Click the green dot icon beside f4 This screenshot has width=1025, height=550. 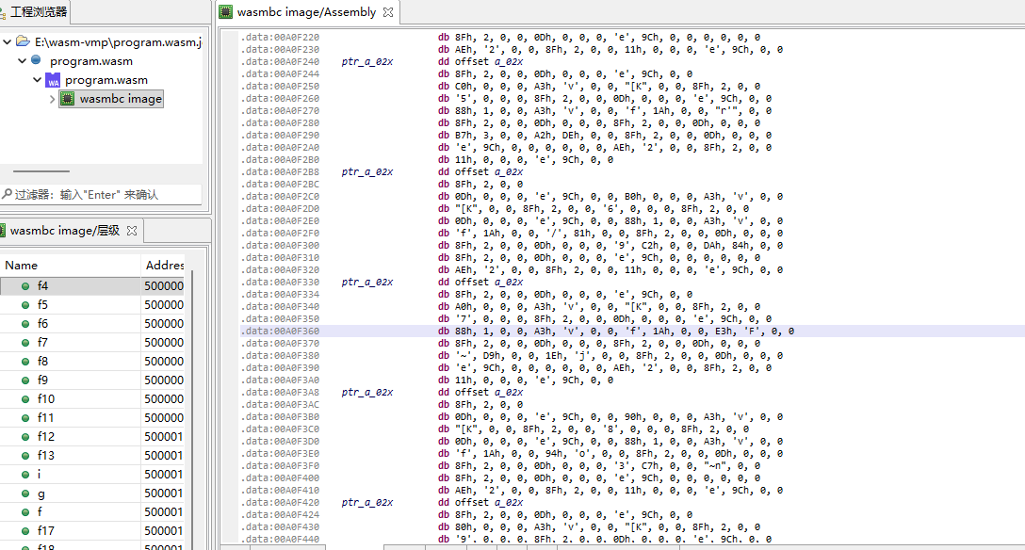[25, 286]
